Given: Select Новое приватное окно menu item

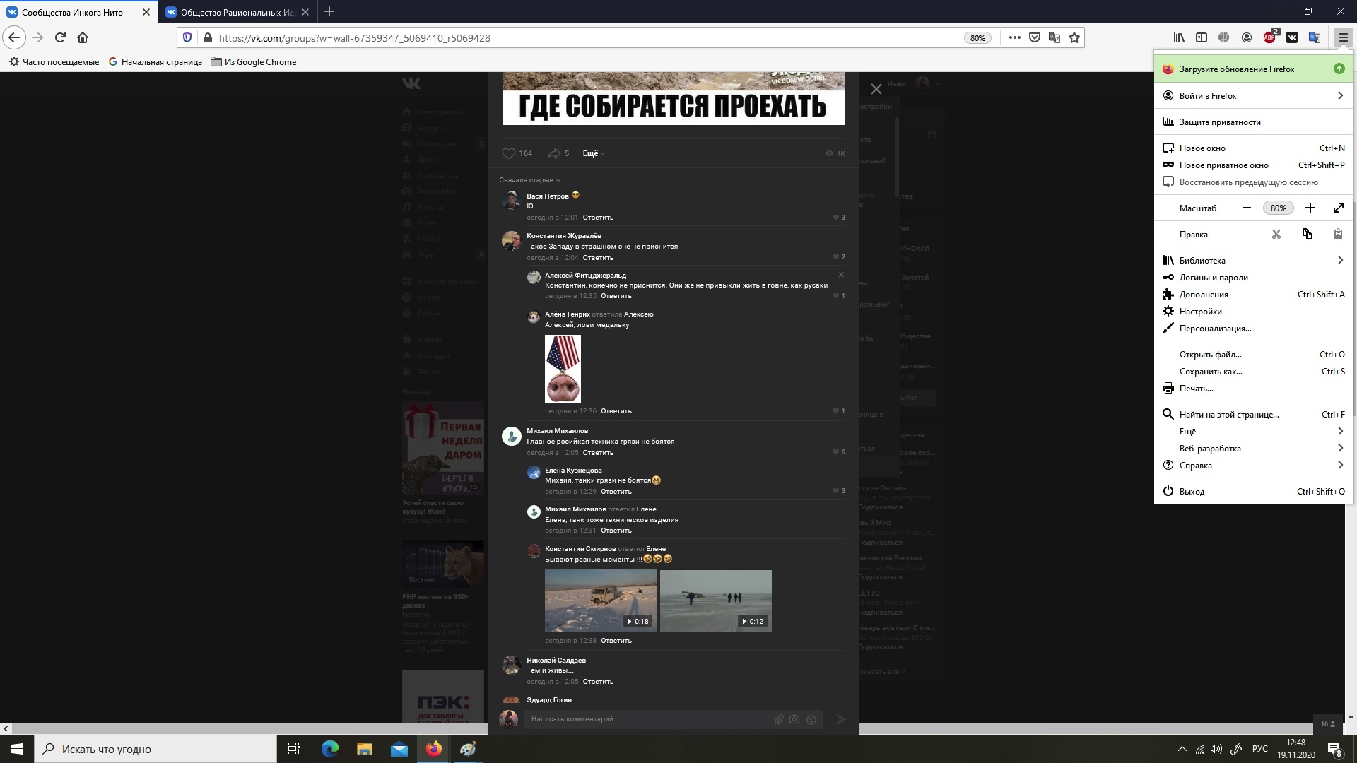Looking at the screenshot, I should pyautogui.click(x=1223, y=165).
